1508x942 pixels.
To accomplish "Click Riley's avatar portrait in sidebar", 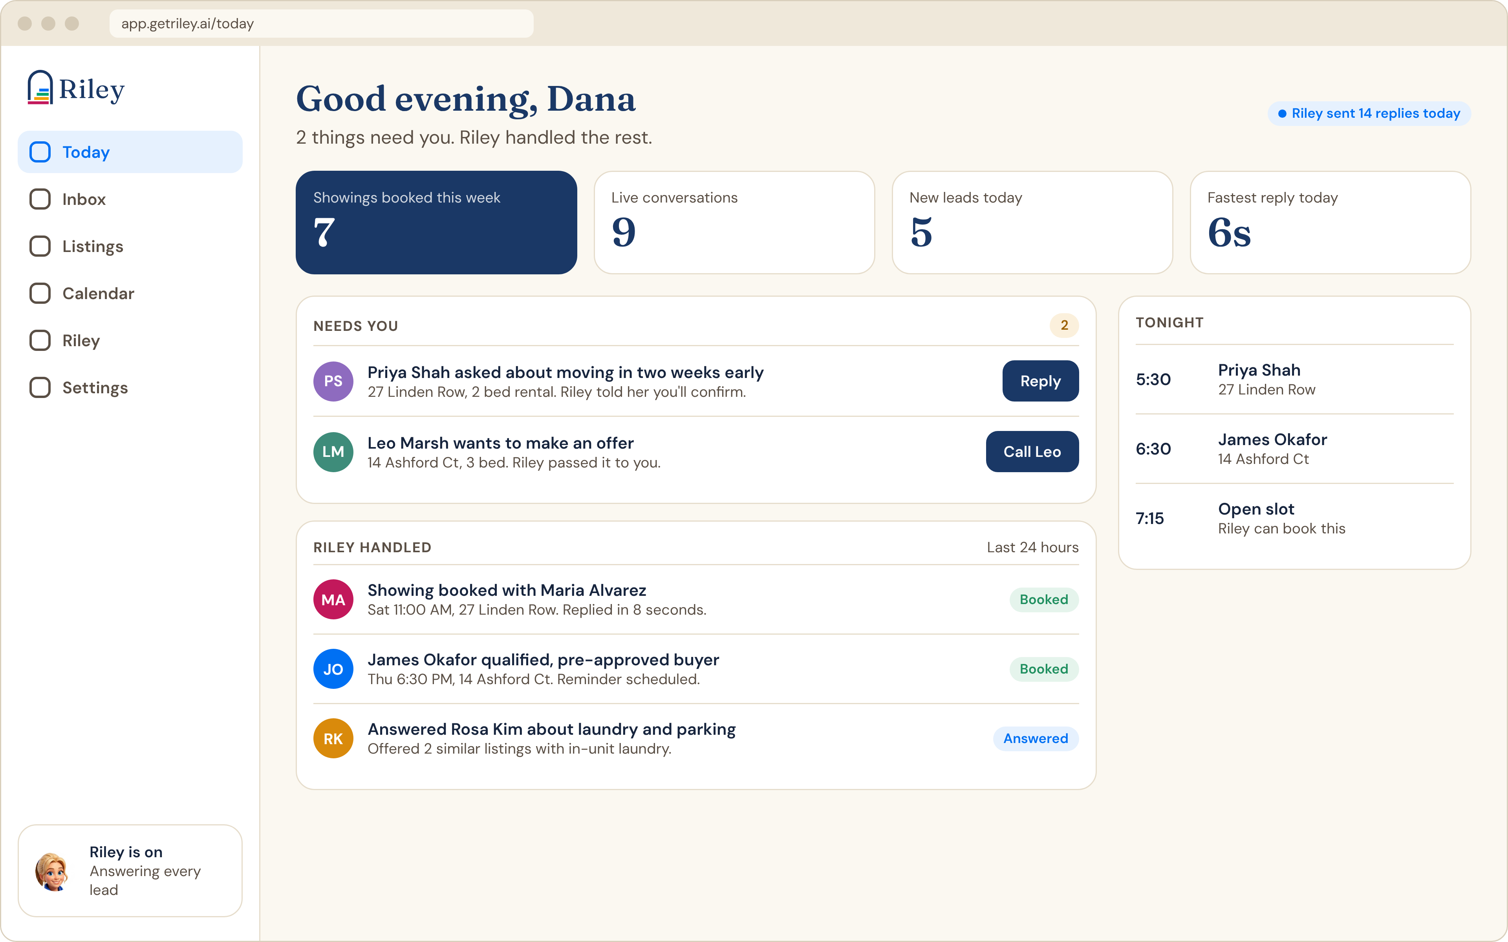I will tap(52, 871).
